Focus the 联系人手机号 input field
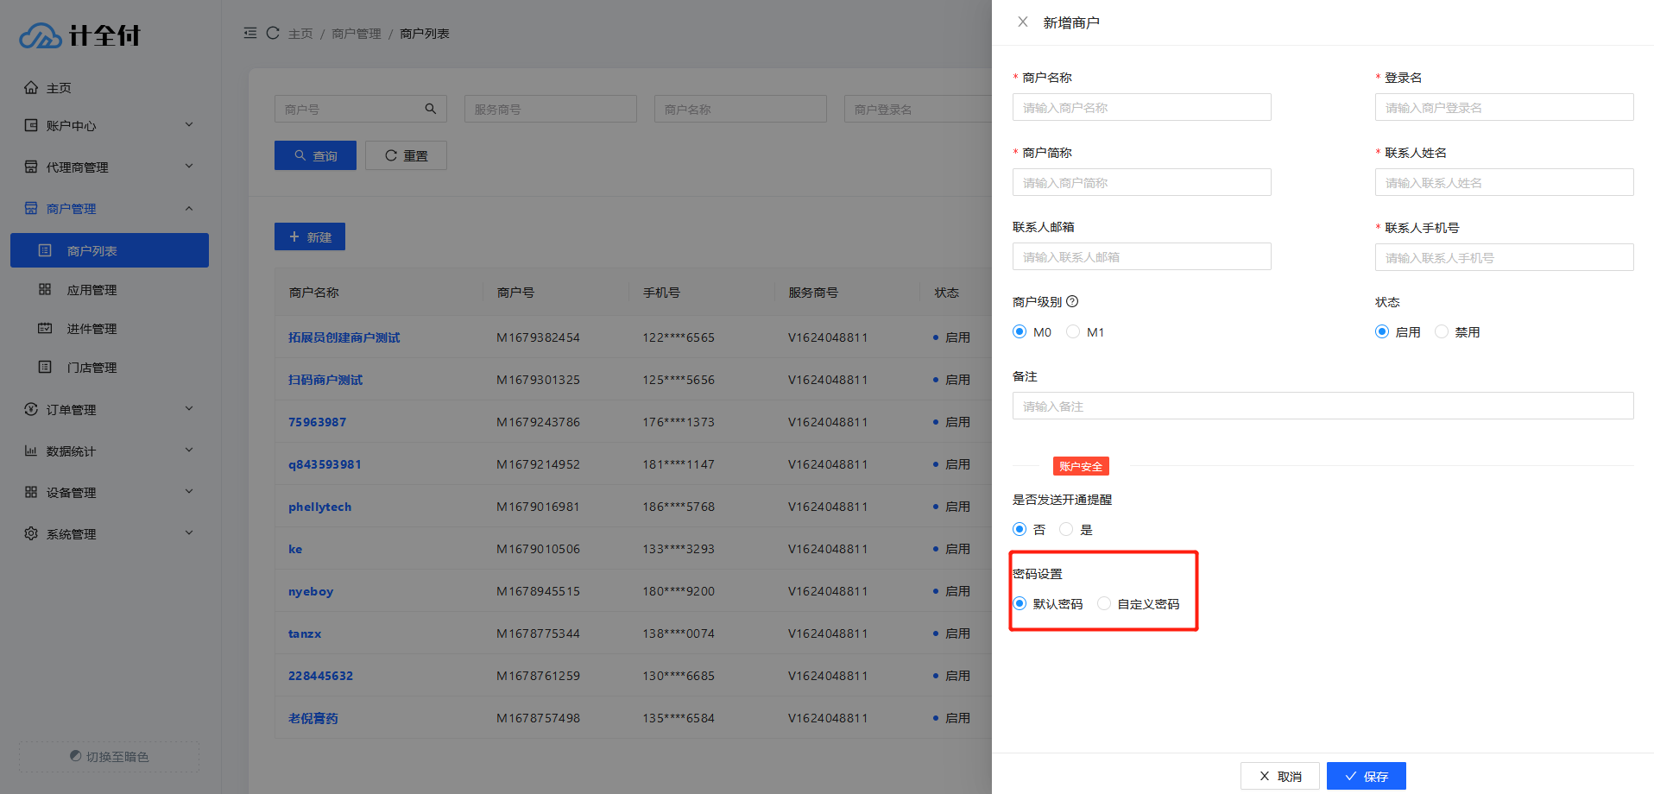 coord(1505,257)
